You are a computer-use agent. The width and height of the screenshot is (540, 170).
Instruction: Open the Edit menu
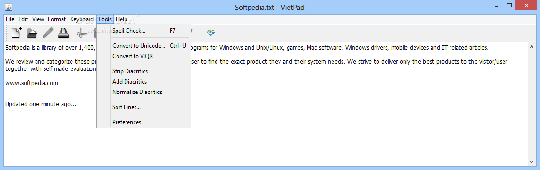click(23, 19)
